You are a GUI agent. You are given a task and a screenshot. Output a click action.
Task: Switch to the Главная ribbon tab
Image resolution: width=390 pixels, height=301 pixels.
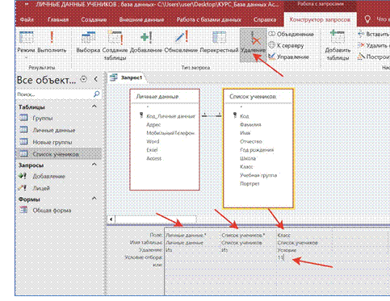(58, 19)
